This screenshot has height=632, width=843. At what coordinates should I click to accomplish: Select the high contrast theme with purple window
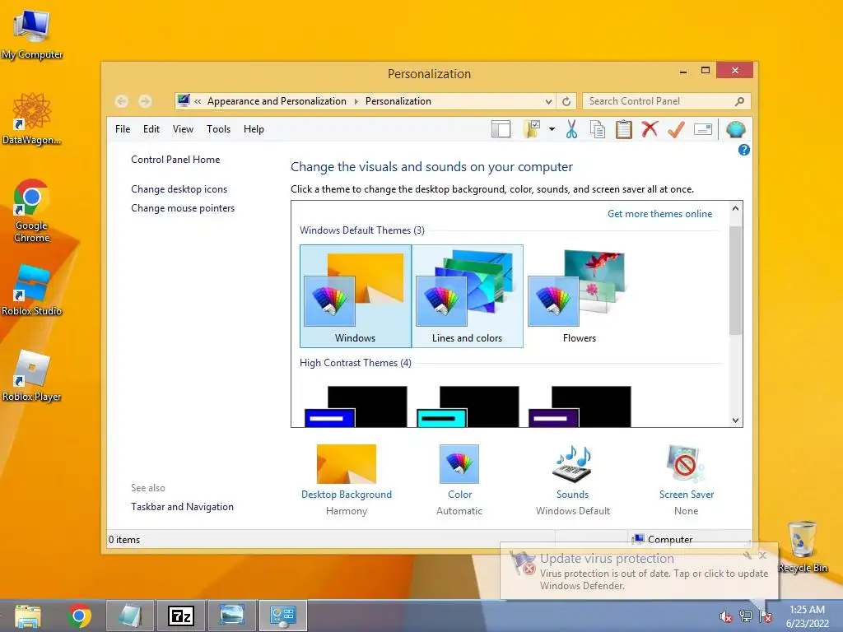click(x=580, y=407)
